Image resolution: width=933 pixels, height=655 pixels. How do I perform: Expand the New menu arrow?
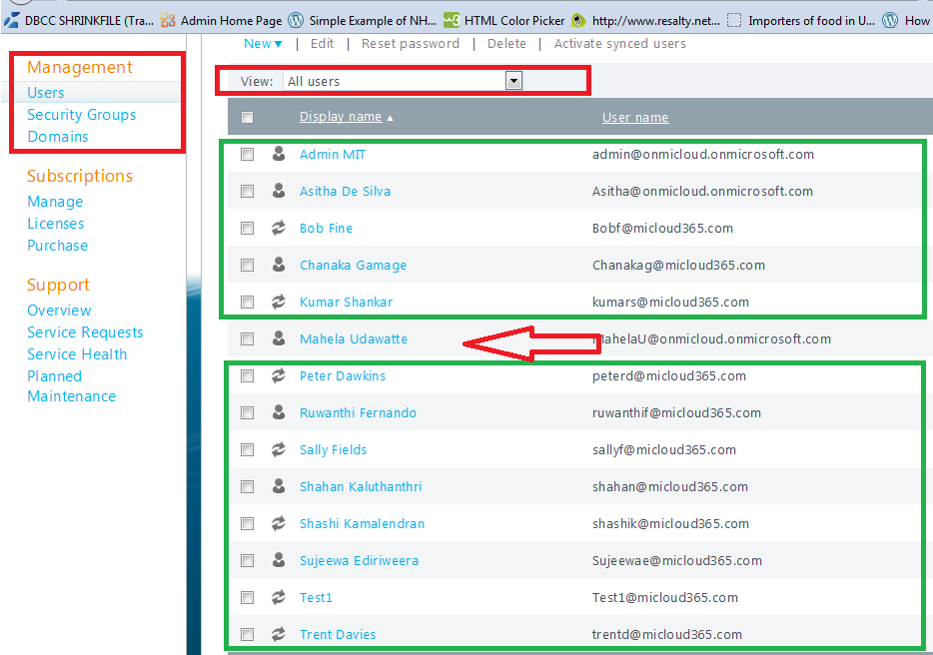pyautogui.click(x=279, y=44)
